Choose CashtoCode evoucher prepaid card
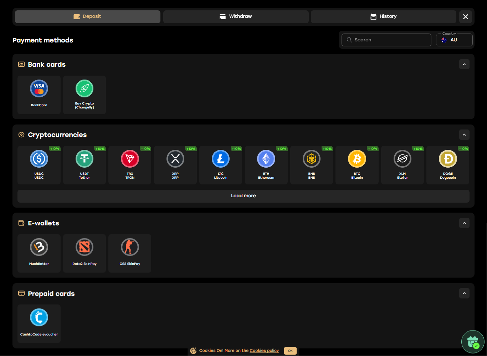Screen dimensions: 487x356 39,324
